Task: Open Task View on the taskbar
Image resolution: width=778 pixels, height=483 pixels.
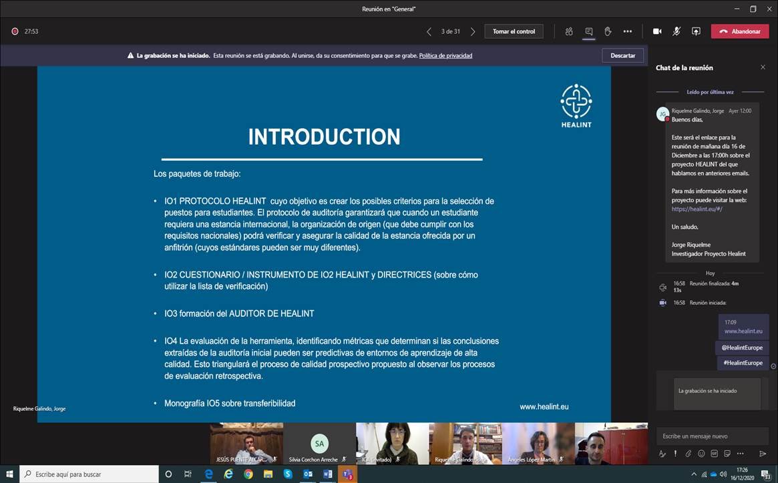Action: tap(188, 474)
